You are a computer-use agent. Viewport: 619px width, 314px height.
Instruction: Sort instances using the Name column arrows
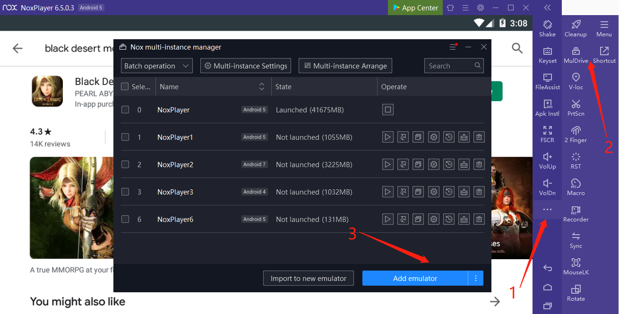pyautogui.click(x=262, y=87)
